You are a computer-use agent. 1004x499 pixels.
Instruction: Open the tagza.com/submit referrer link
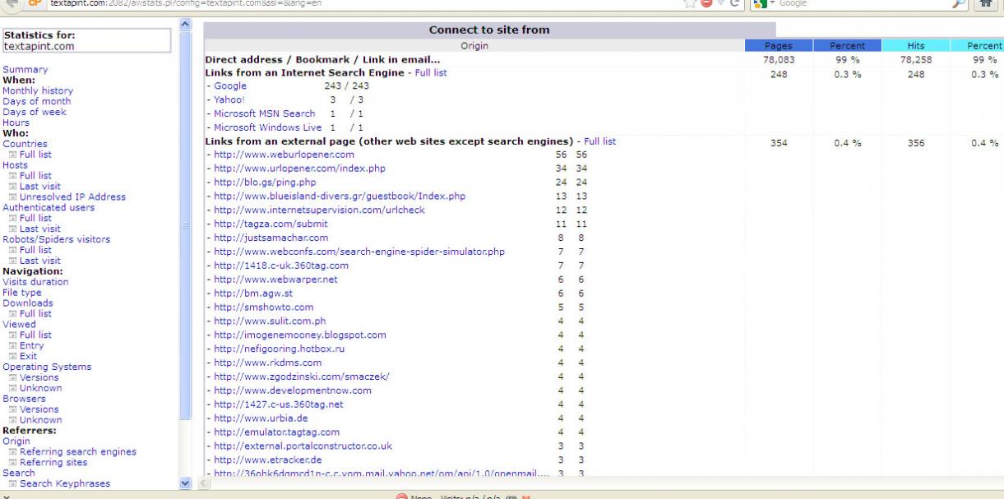[271, 224]
